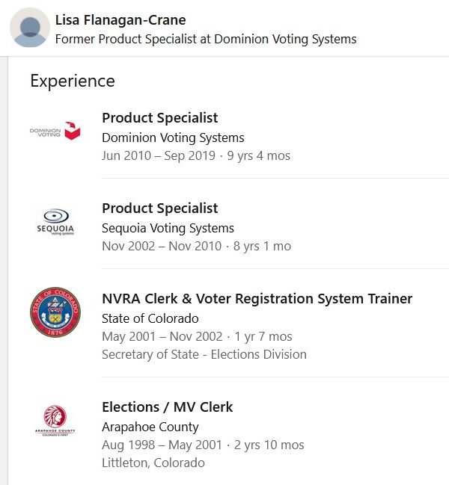Open the Dominion Voting company logo
449x485 pixels.
coord(55,132)
